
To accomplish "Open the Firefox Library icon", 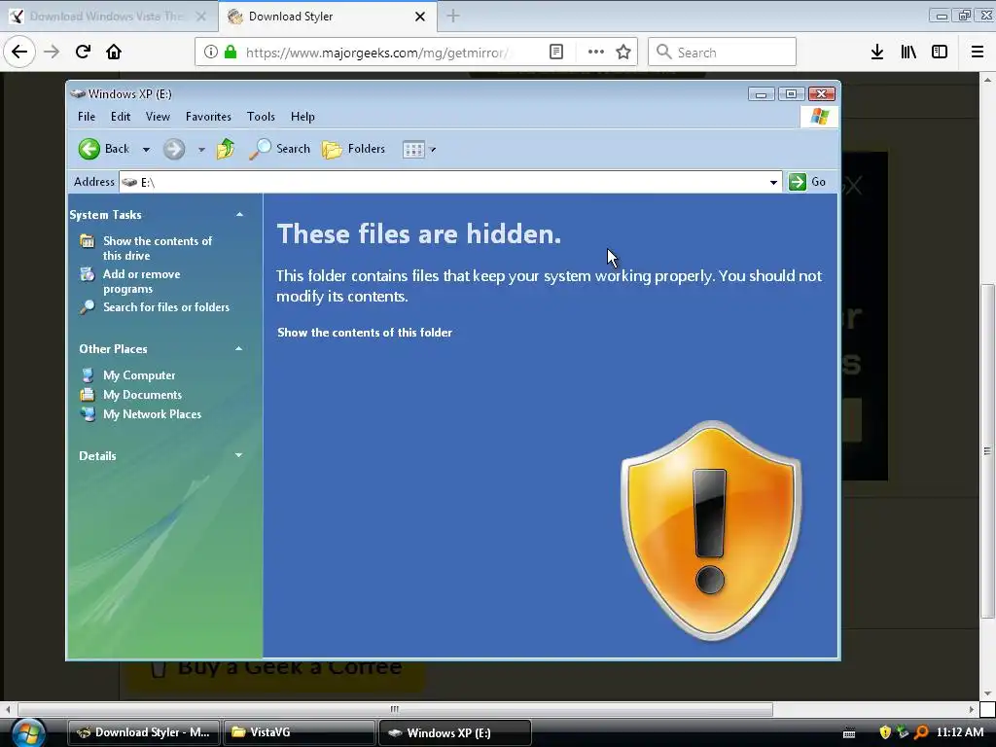I will (908, 53).
